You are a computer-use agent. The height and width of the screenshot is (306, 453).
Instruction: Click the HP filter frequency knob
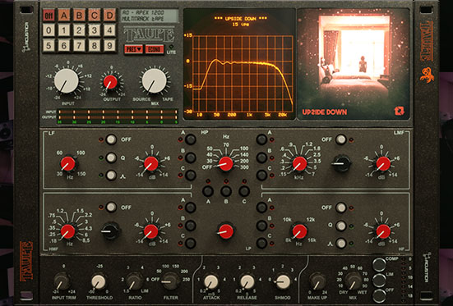point(226,164)
